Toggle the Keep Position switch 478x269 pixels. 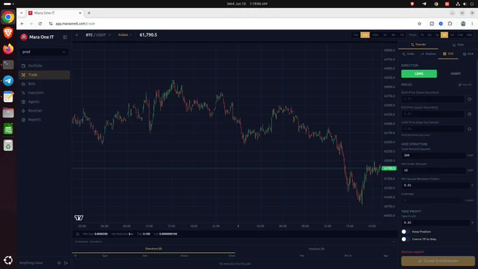[405, 232]
